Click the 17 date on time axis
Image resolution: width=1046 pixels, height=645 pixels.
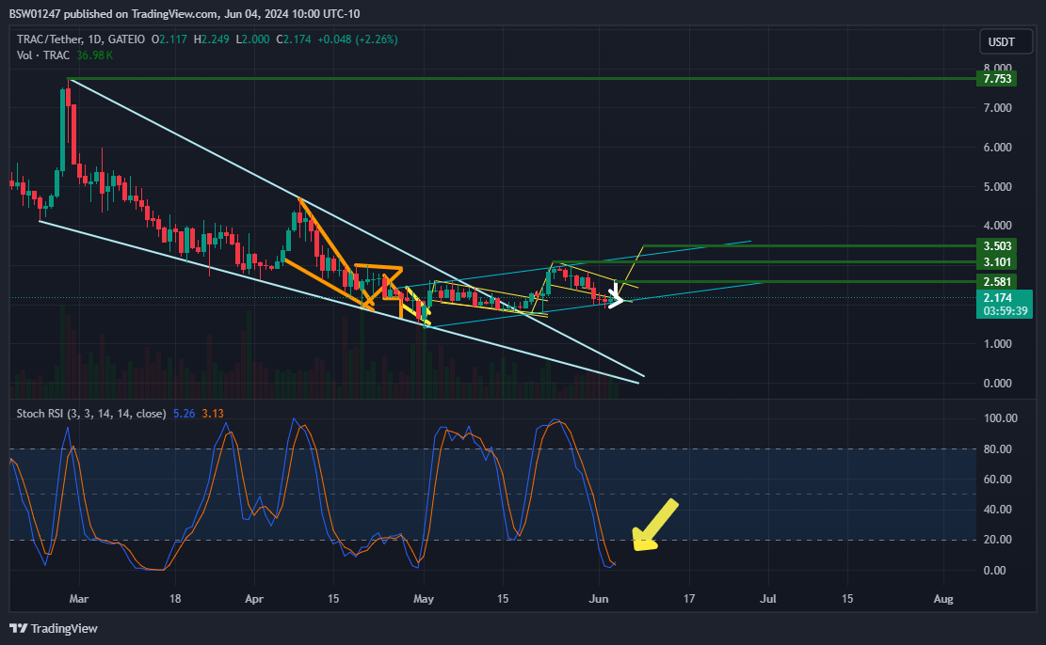[689, 599]
